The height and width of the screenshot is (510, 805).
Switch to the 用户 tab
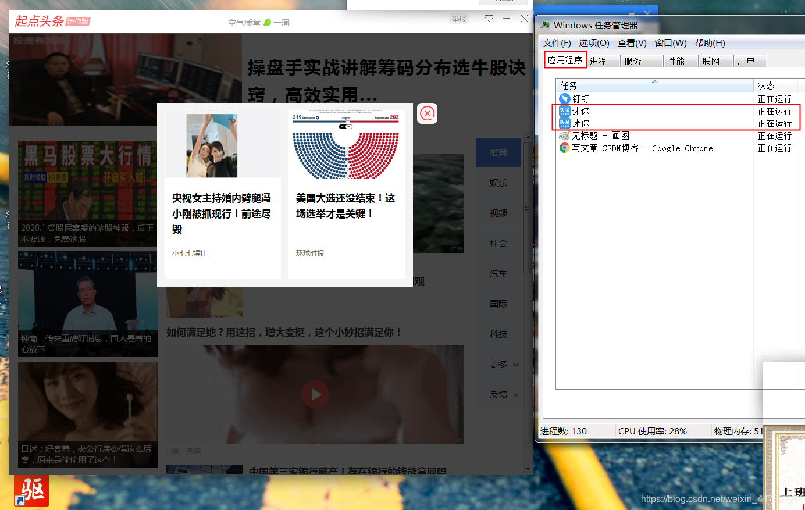pyautogui.click(x=750, y=61)
